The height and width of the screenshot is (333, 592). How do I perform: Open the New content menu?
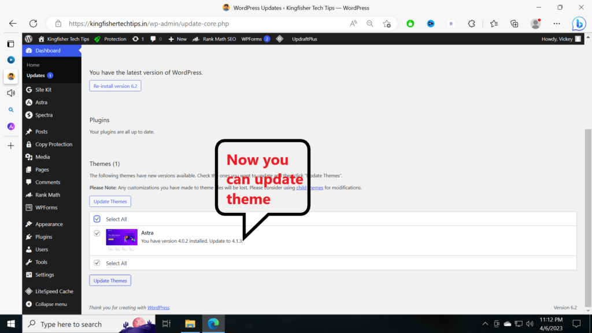177,39
